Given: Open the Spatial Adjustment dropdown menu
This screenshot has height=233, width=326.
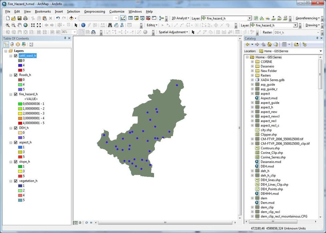Looking at the screenshot, I should tap(173, 32).
